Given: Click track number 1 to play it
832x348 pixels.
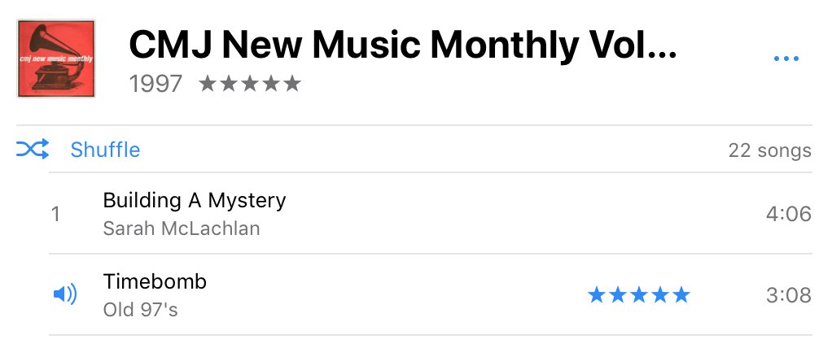Looking at the screenshot, I should coord(55,215).
